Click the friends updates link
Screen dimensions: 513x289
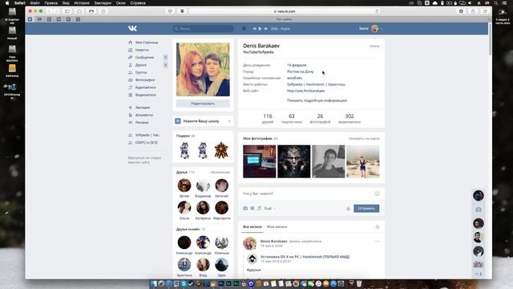coord(220,173)
